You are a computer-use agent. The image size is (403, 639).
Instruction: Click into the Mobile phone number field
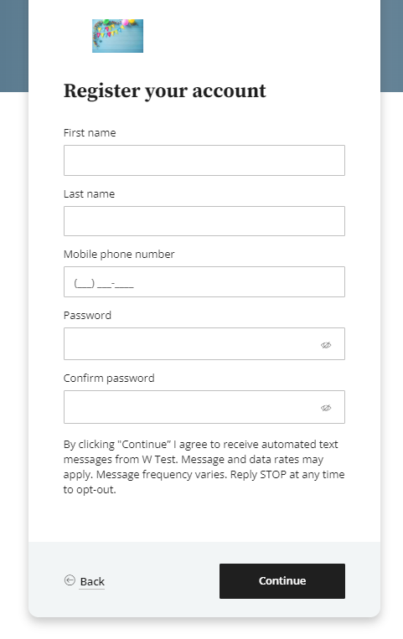click(204, 281)
